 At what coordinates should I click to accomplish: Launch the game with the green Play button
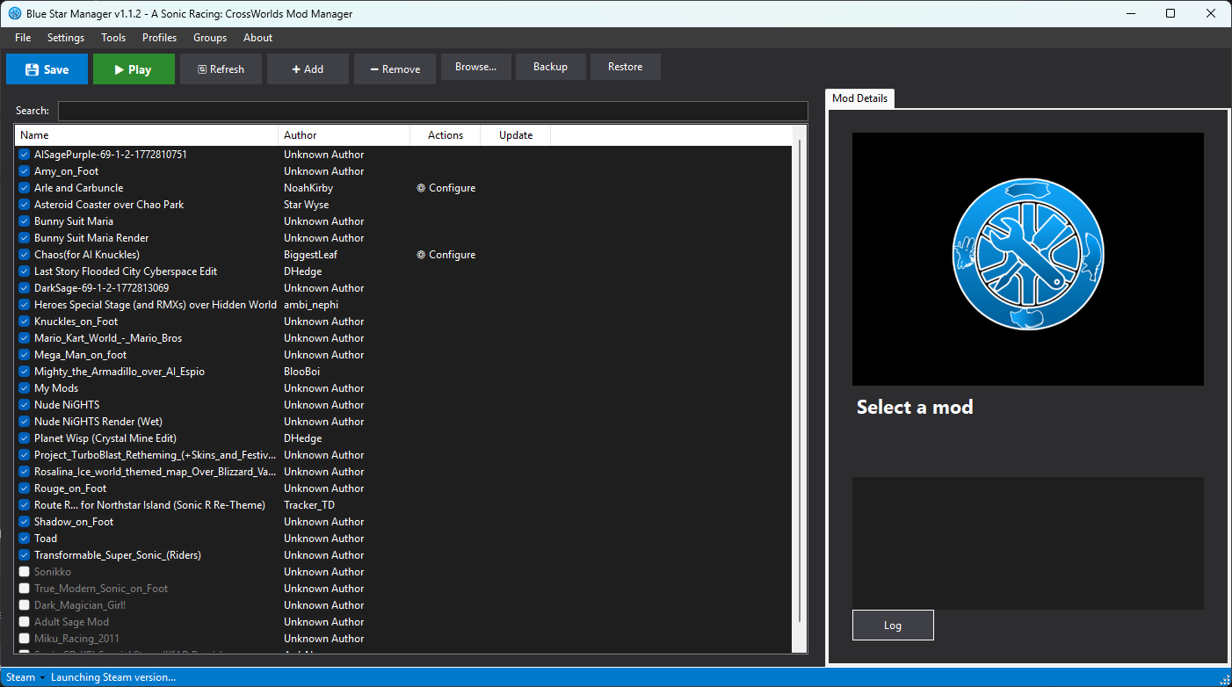[x=134, y=69]
